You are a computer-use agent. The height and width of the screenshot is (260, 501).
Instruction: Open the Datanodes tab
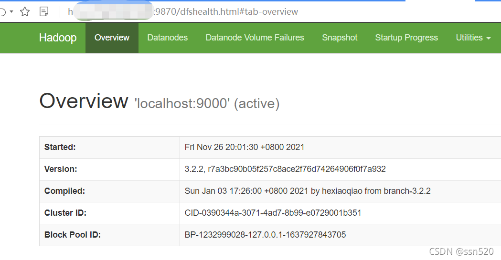click(x=168, y=38)
